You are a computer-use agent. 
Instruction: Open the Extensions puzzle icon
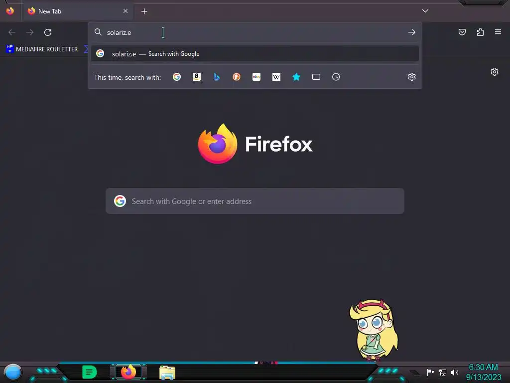click(480, 32)
